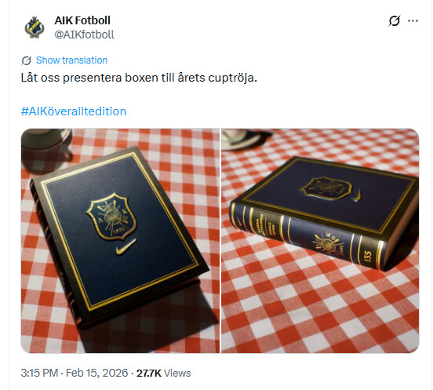433x390 pixels.
Task: Click the 135 number on the book spine
Action: coord(368,256)
